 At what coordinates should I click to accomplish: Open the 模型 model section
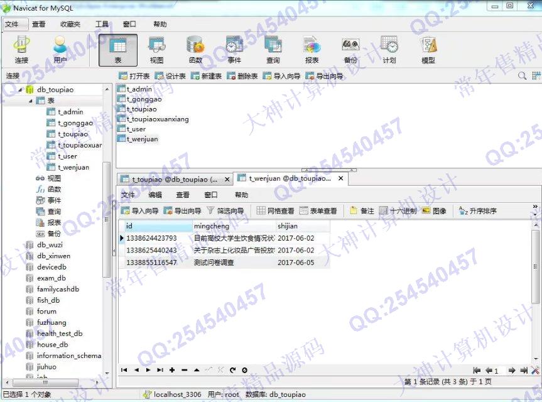[428, 50]
